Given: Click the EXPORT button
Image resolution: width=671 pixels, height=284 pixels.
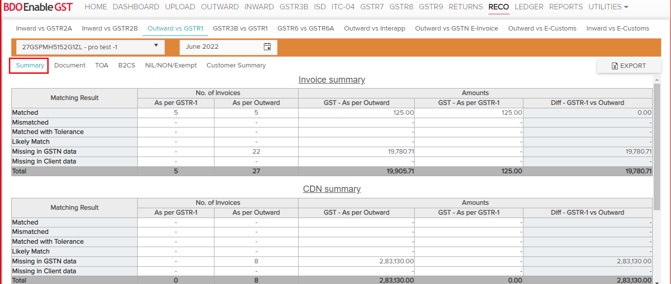Looking at the screenshot, I should (x=628, y=66).
